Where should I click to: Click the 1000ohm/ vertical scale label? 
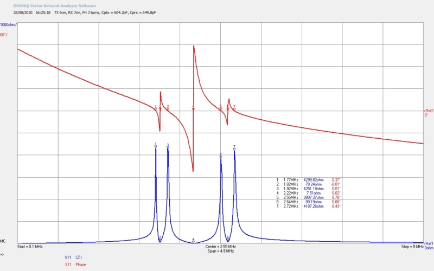click(x=9, y=25)
